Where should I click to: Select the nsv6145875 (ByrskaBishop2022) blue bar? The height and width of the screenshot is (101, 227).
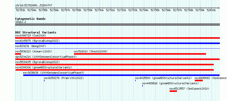point(117,43)
